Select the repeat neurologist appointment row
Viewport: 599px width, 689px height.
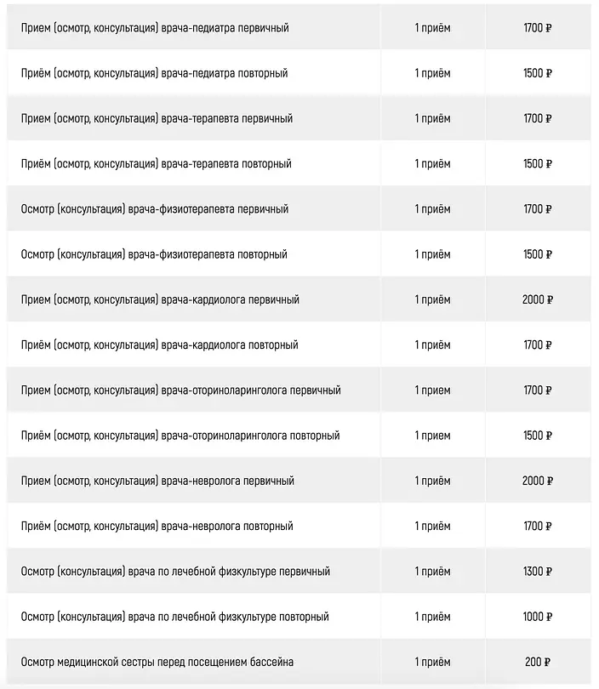(x=299, y=526)
